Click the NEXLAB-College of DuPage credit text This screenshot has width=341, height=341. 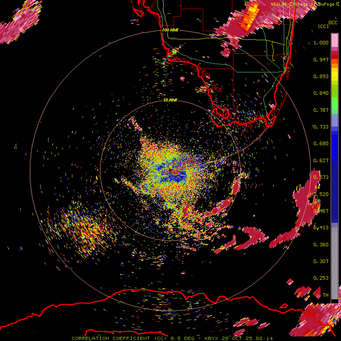302,4
